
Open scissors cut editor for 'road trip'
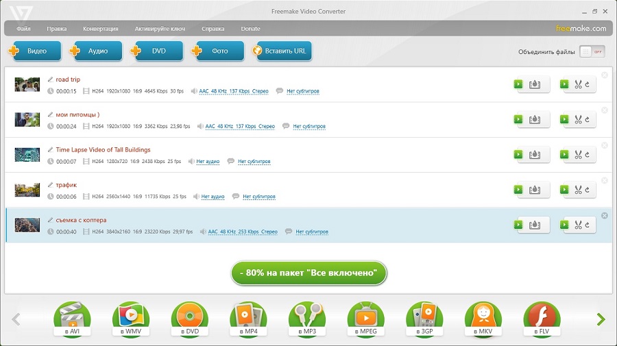[578, 85]
